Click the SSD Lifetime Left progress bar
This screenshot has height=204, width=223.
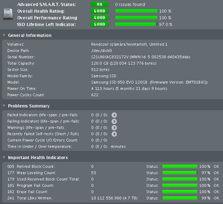(x=136, y=24)
